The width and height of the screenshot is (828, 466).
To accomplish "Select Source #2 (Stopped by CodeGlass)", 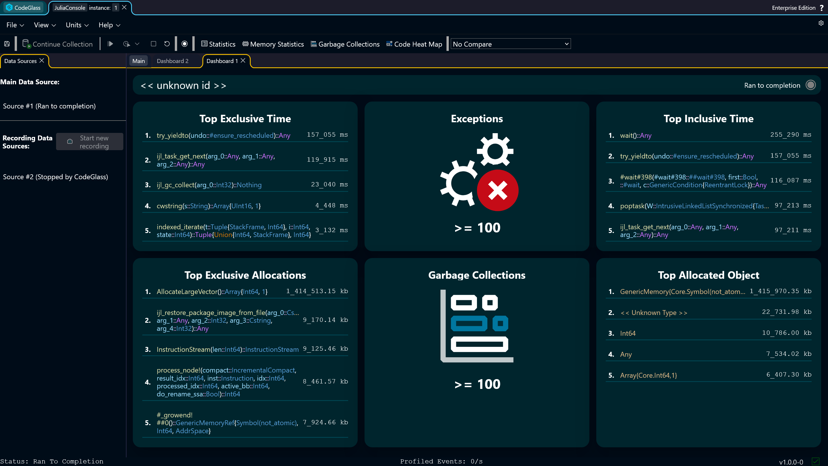I will [55, 177].
